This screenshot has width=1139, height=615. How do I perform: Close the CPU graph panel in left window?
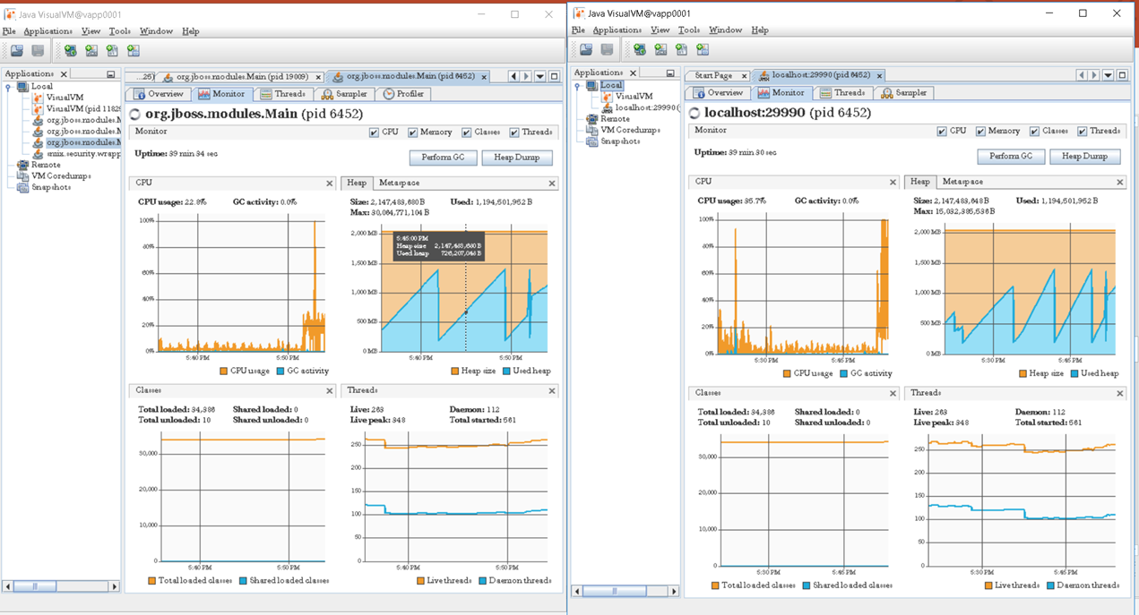[x=330, y=184]
